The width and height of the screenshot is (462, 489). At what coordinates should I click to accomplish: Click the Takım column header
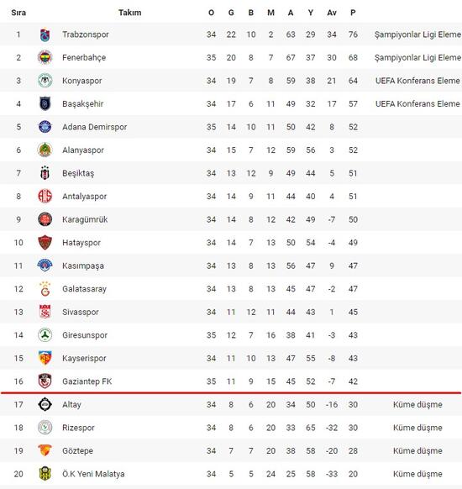pos(130,13)
